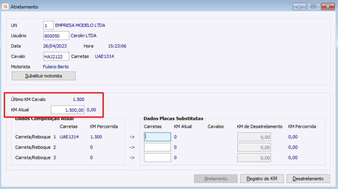This screenshot has height=189, width=338.
Task: Click substitute Carretas field for Carreta/Reboque 3
Action: [x=157, y=158]
